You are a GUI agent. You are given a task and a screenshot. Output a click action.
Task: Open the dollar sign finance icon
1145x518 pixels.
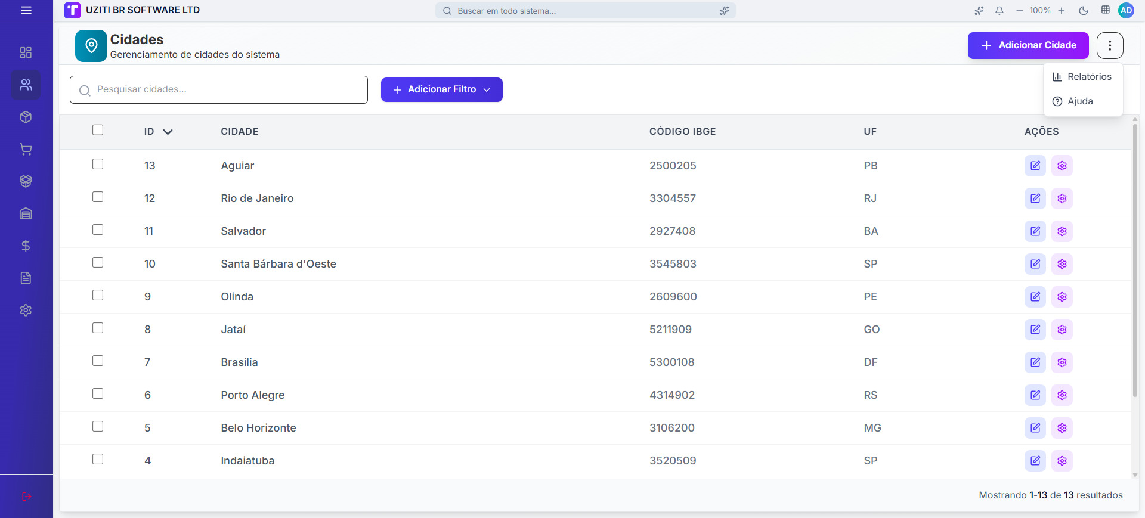tap(26, 246)
